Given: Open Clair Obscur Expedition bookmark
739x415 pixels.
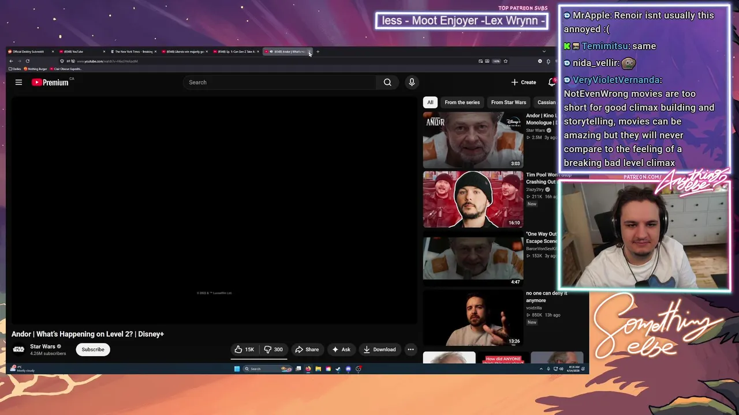Looking at the screenshot, I should 66,69.
